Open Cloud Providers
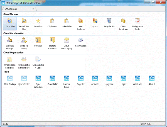The height and width of the screenshot is (127, 167). coord(123,24)
